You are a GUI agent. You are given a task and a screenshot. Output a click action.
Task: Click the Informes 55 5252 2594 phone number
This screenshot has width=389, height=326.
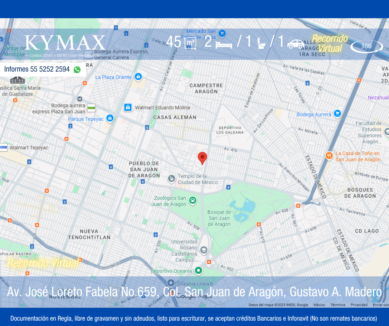pyautogui.click(x=37, y=69)
